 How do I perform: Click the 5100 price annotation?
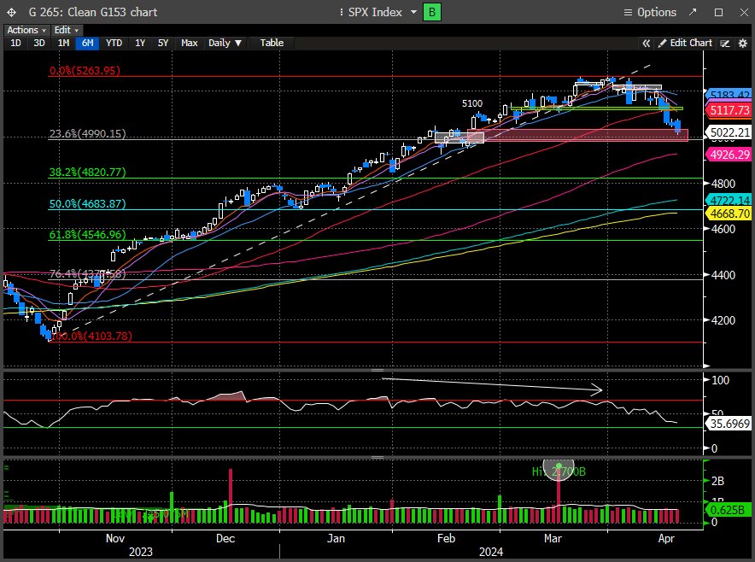click(471, 103)
